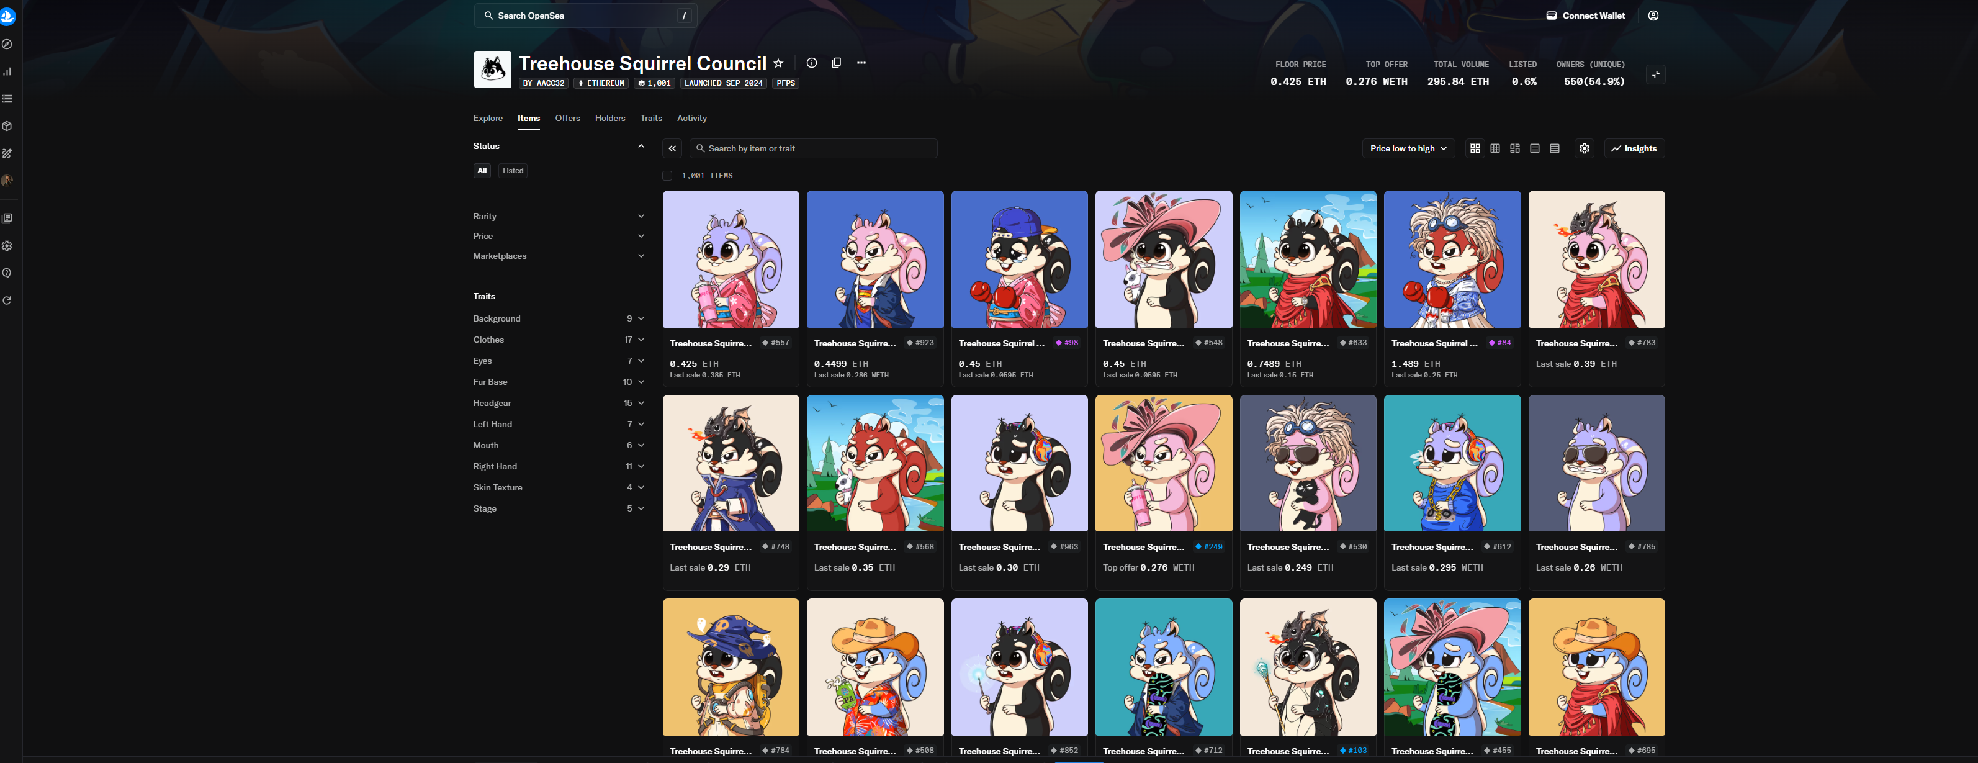Expand the Fur Base trait filter
Screen dimensions: 1978x763
[x=559, y=382]
